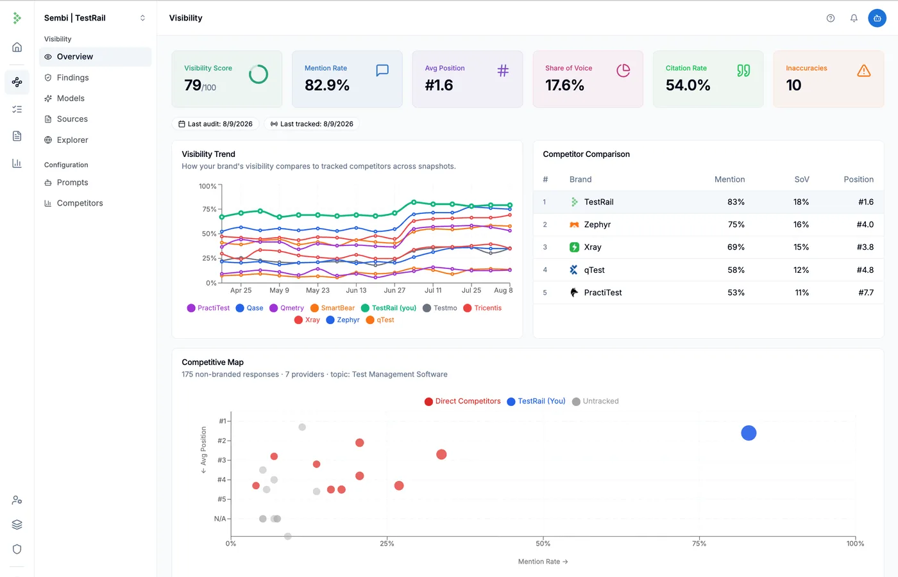
Task: Click the Mention Rate value 82.9%
Action: 327,85
